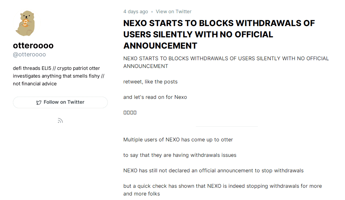Click "Multiple users of NEXO" sentence
Screen dimensions: 345x200
click(178, 139)
